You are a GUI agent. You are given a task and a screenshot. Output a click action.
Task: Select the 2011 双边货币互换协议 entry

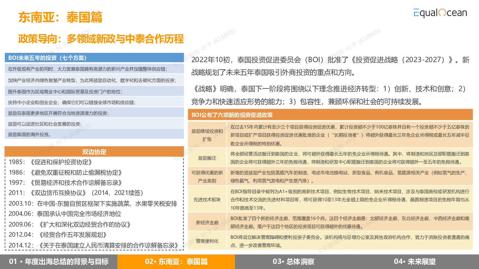point(76,193)
